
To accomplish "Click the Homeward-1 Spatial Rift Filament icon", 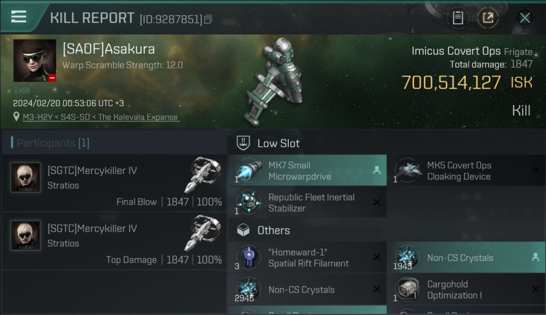I will (x=249, y=257).
